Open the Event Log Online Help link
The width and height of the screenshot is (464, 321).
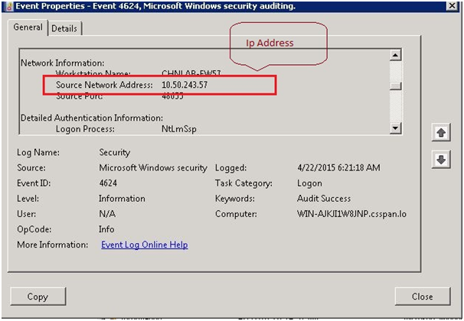tap(144, 245)
